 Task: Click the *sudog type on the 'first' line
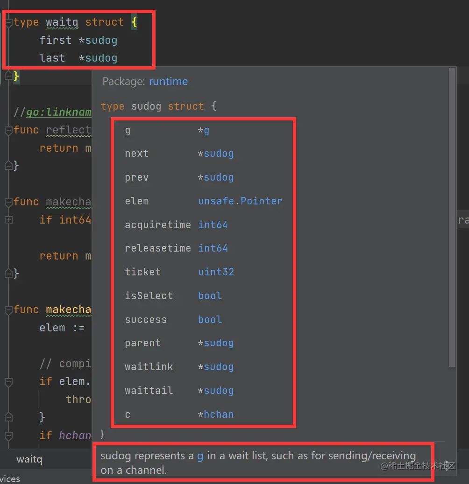point(98,41)
